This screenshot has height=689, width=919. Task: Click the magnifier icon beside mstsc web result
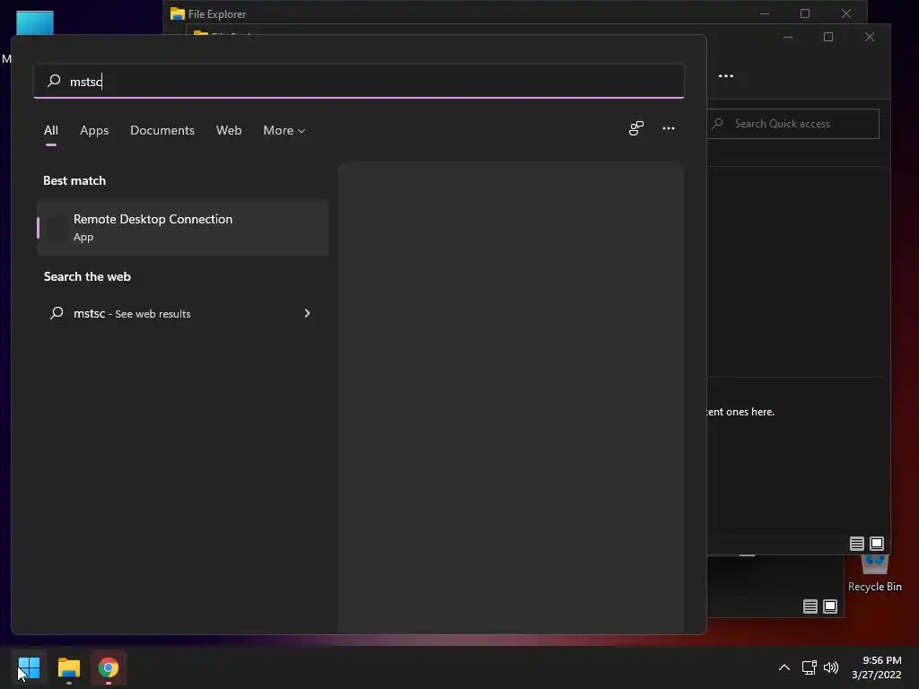pyautogui.click(x=57, y=313)
